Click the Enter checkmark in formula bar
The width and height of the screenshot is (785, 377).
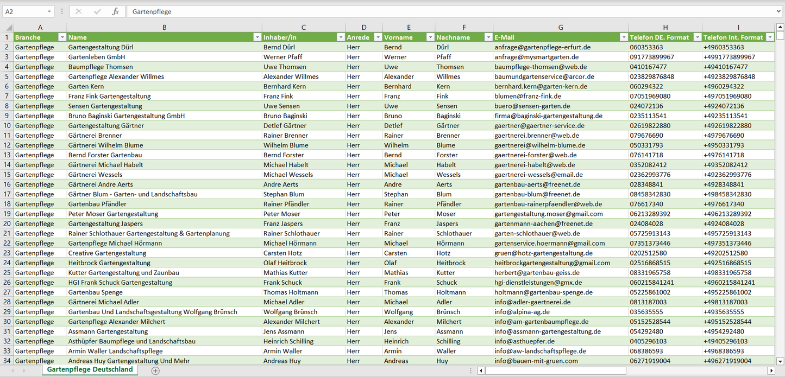pyautogui.click(x=97, y=11)
